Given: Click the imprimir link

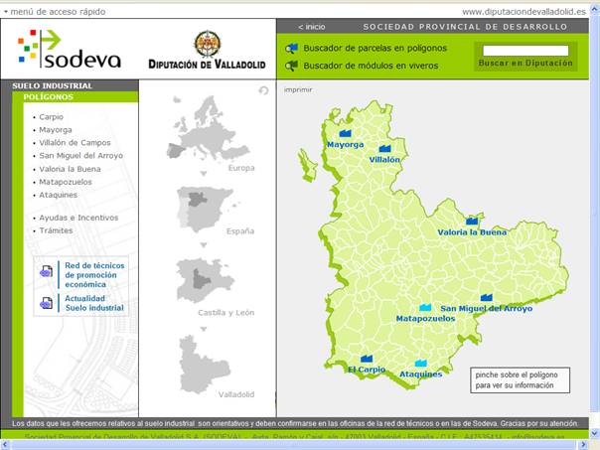Looking at the screenshot, I should [298, 89].
